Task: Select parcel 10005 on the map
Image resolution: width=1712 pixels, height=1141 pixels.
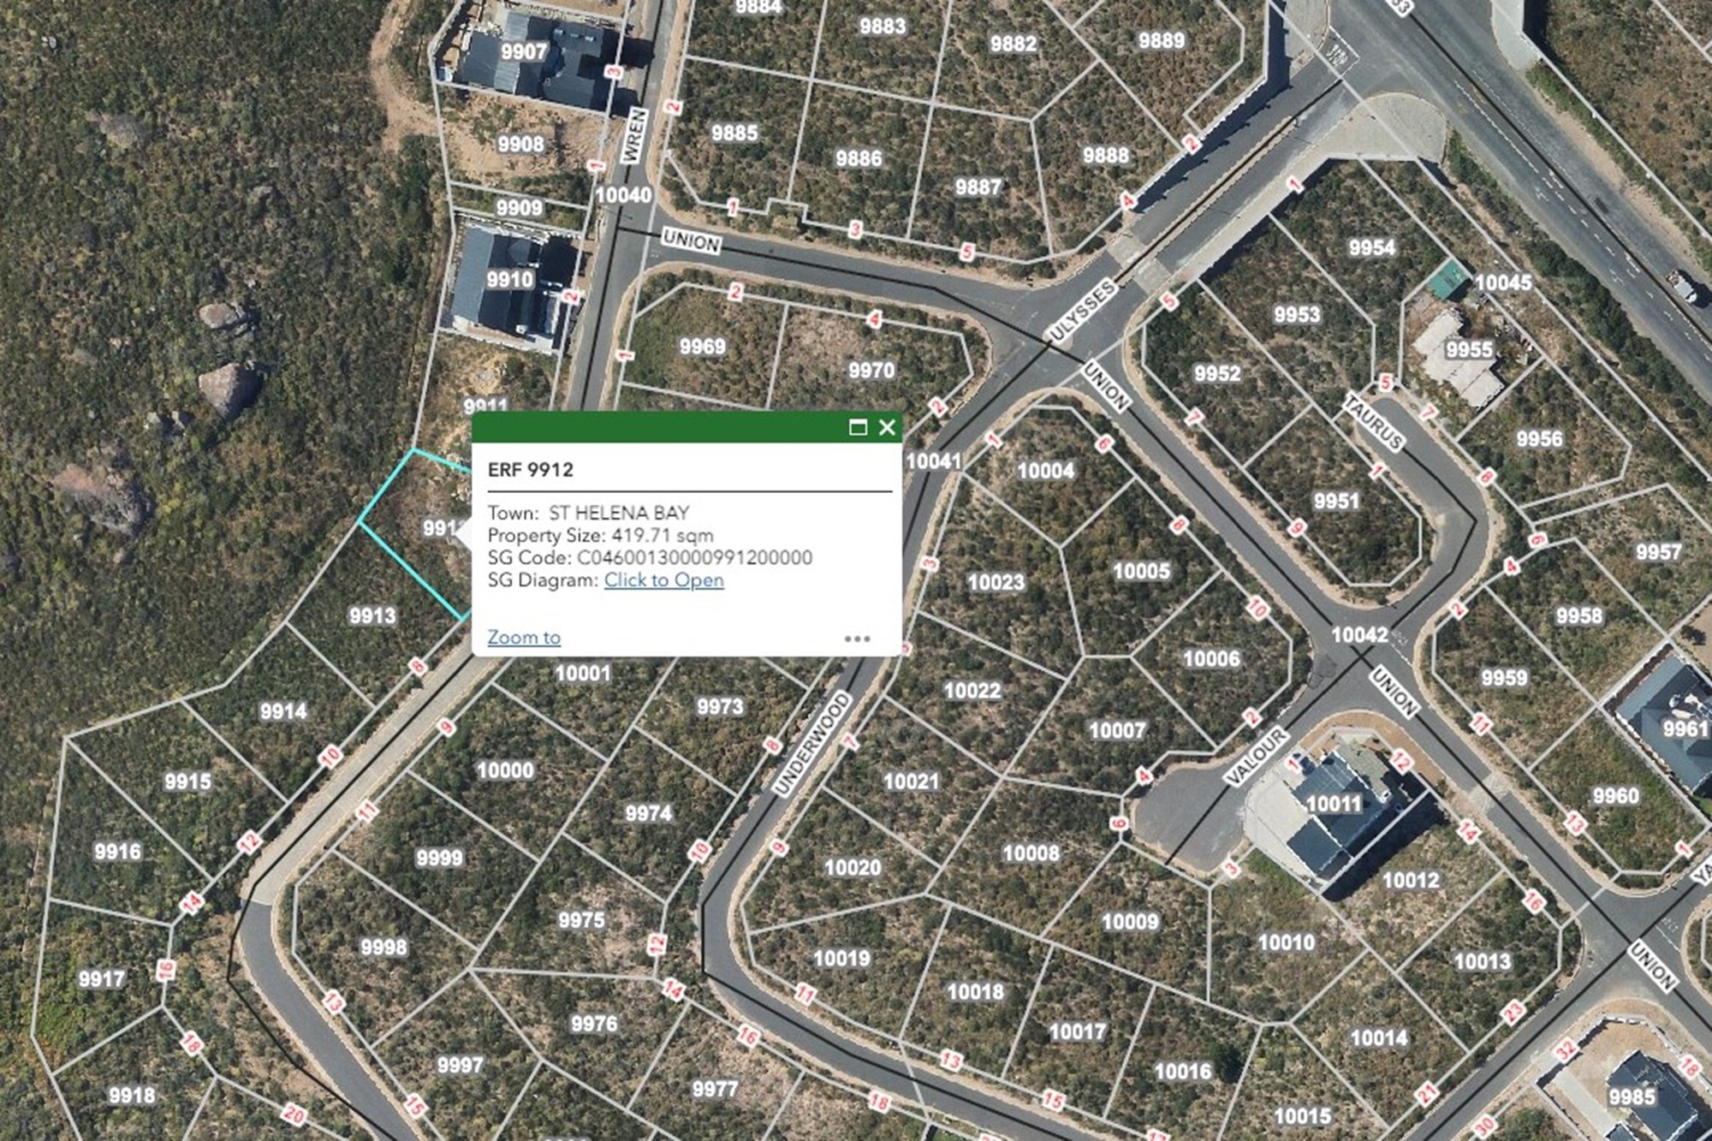Action: (1141, 571)
